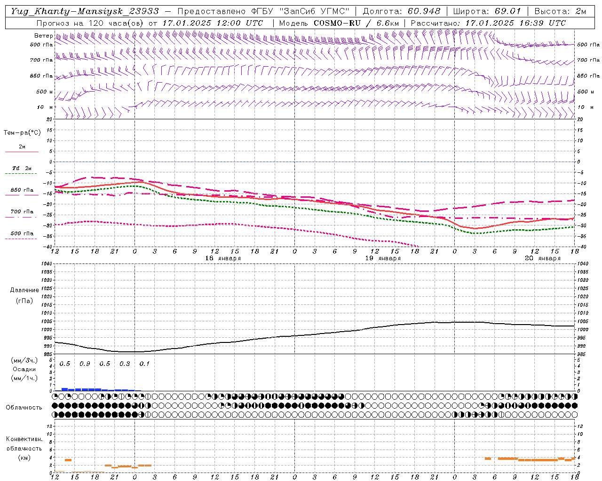Select the elevation text Высота: 2м
This screenshot has height=481, width=602.
[x=561, y=11]
